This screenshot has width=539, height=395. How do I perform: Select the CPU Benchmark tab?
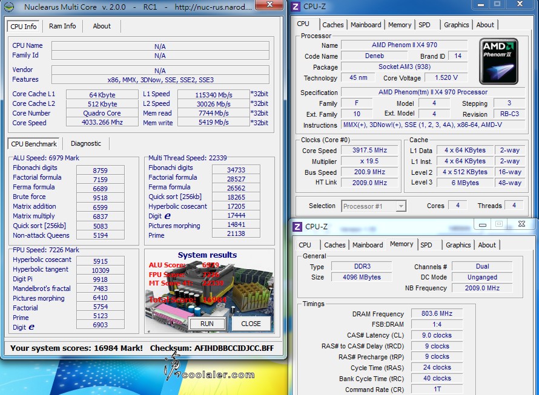pos(34,144)
